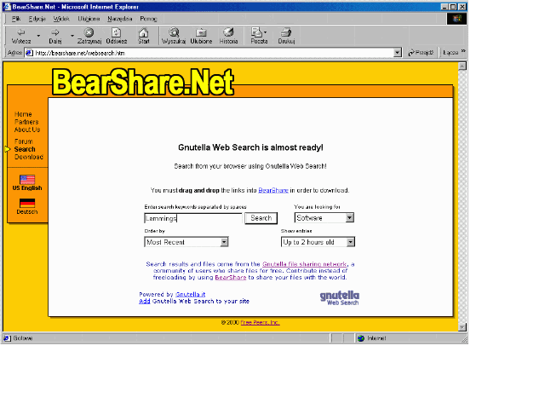The image size is (545, 409).
Task: Click the Dalej forward arrow icon
Action: coord(54,32)
